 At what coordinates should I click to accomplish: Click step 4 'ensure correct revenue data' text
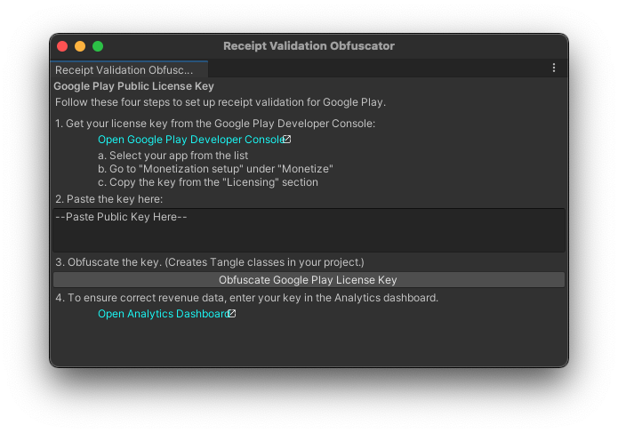(246, 298)
